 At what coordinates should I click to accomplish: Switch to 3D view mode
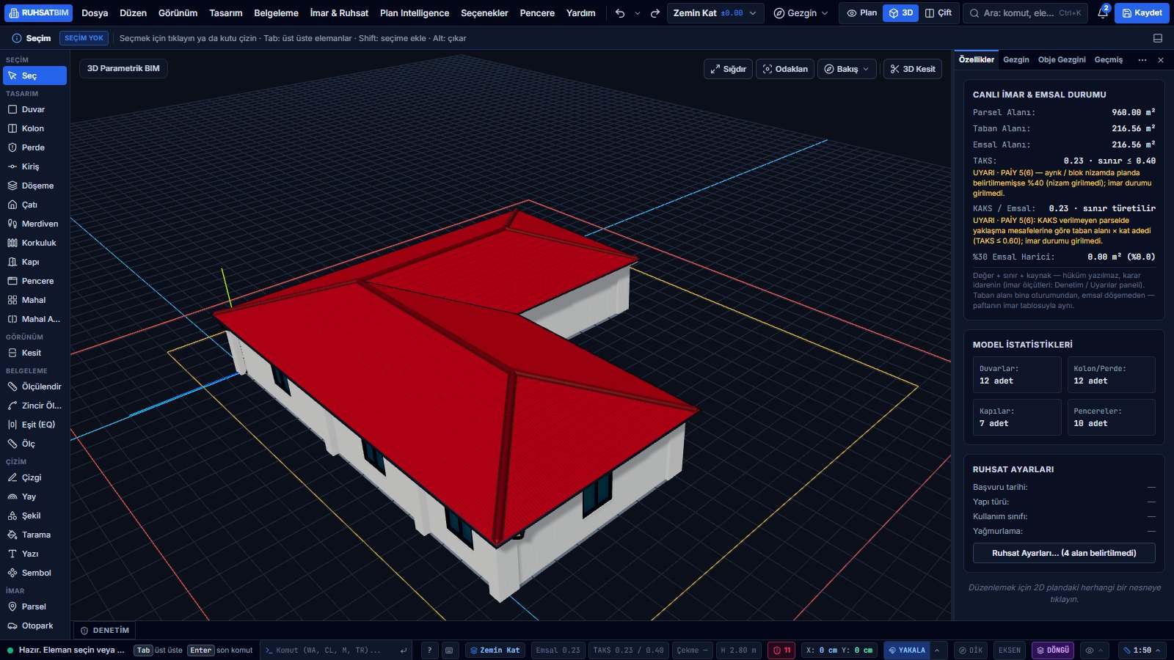point(900,13)
